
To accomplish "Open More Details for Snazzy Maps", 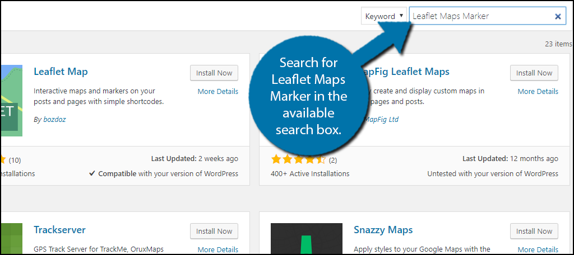I will coord(538,250).
